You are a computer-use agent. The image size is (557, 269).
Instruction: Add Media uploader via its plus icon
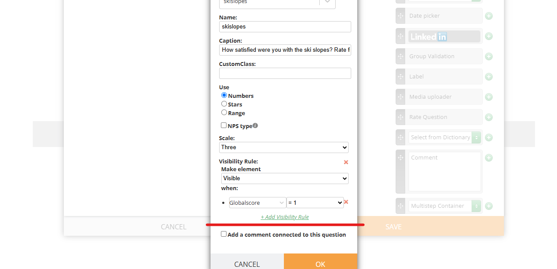click(x=489, y=97)
